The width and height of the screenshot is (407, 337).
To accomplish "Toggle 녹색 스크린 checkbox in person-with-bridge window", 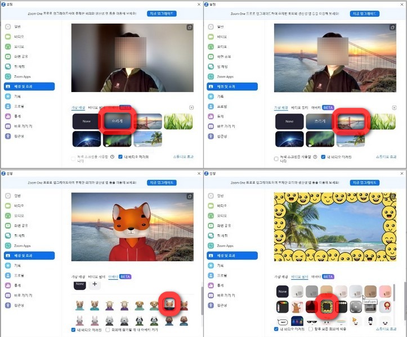I will pyautogui.click(x=276, y=159).
